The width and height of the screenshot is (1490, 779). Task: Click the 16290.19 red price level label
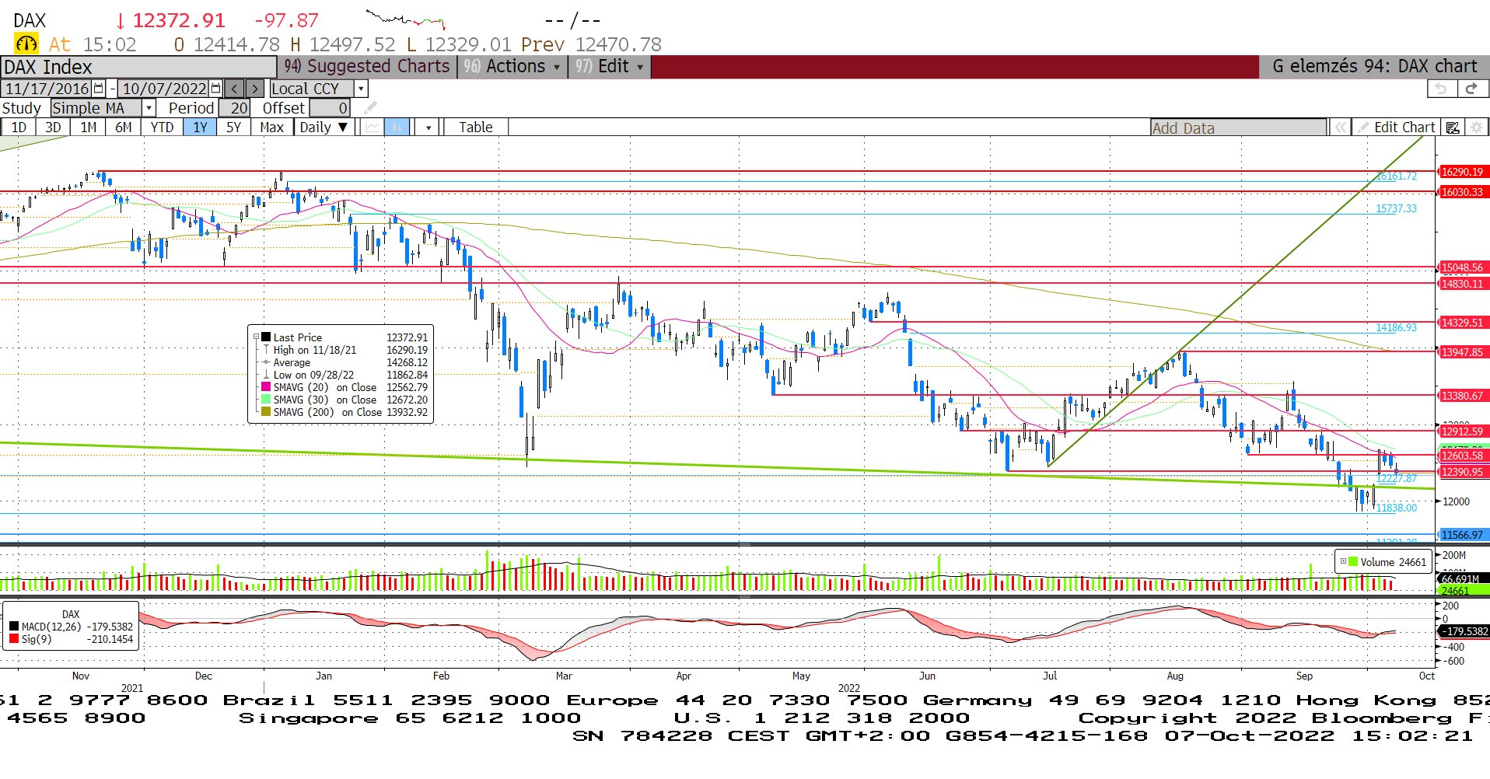[1462, 172]
